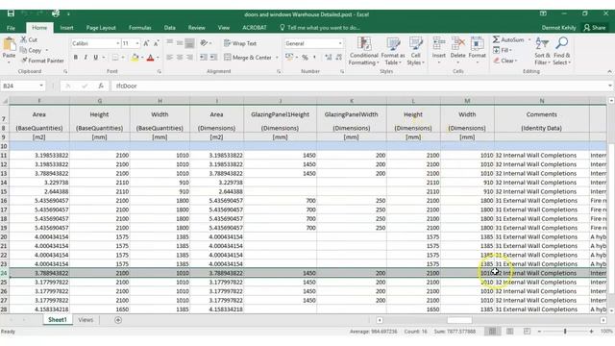The width and height of the screenshot is (615, 346).
Task: Select the Format Painter brush
Action: point(42,61)
